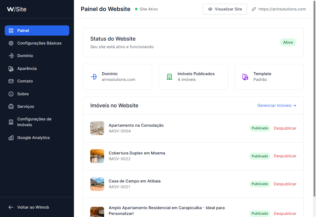Click the Painel do Website heading
The width and height of the screenshot is (316, 217).
point(106,9)
